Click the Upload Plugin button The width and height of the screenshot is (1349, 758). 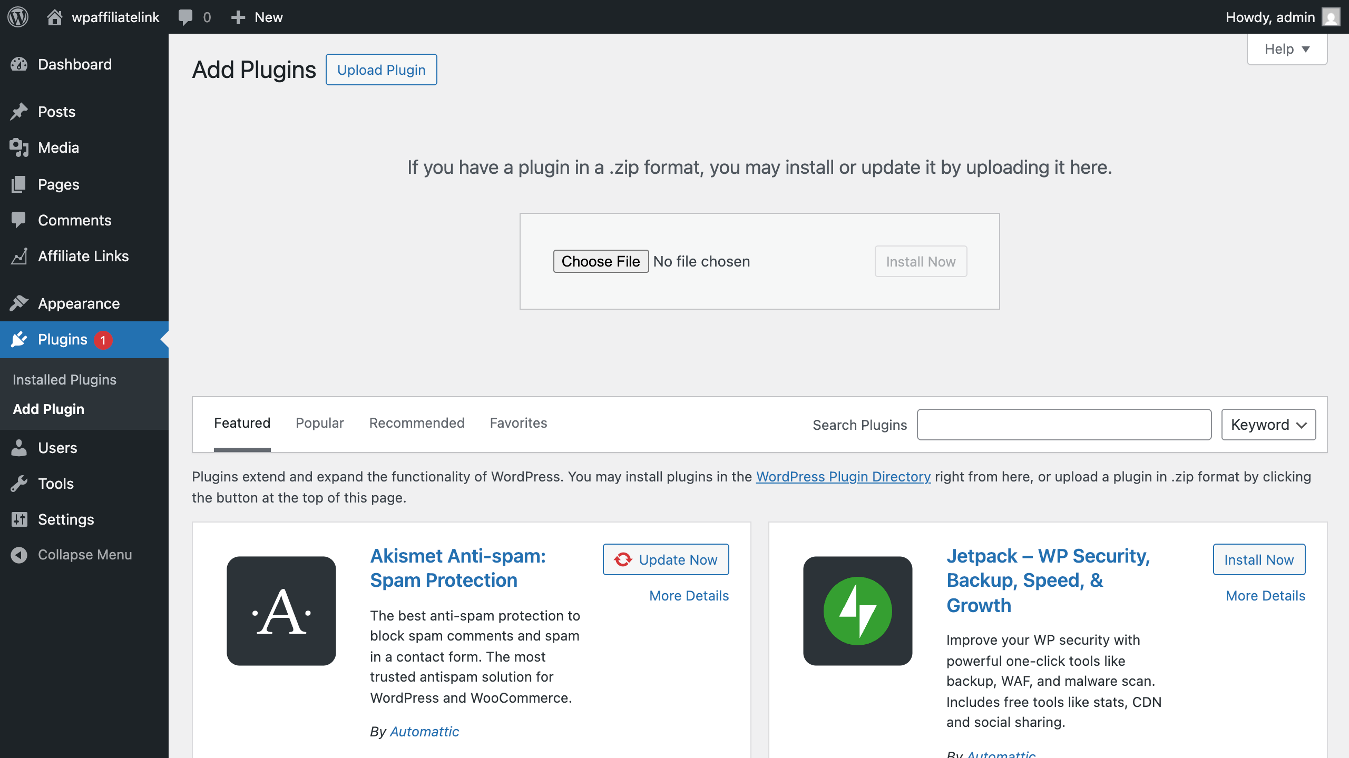382,70
